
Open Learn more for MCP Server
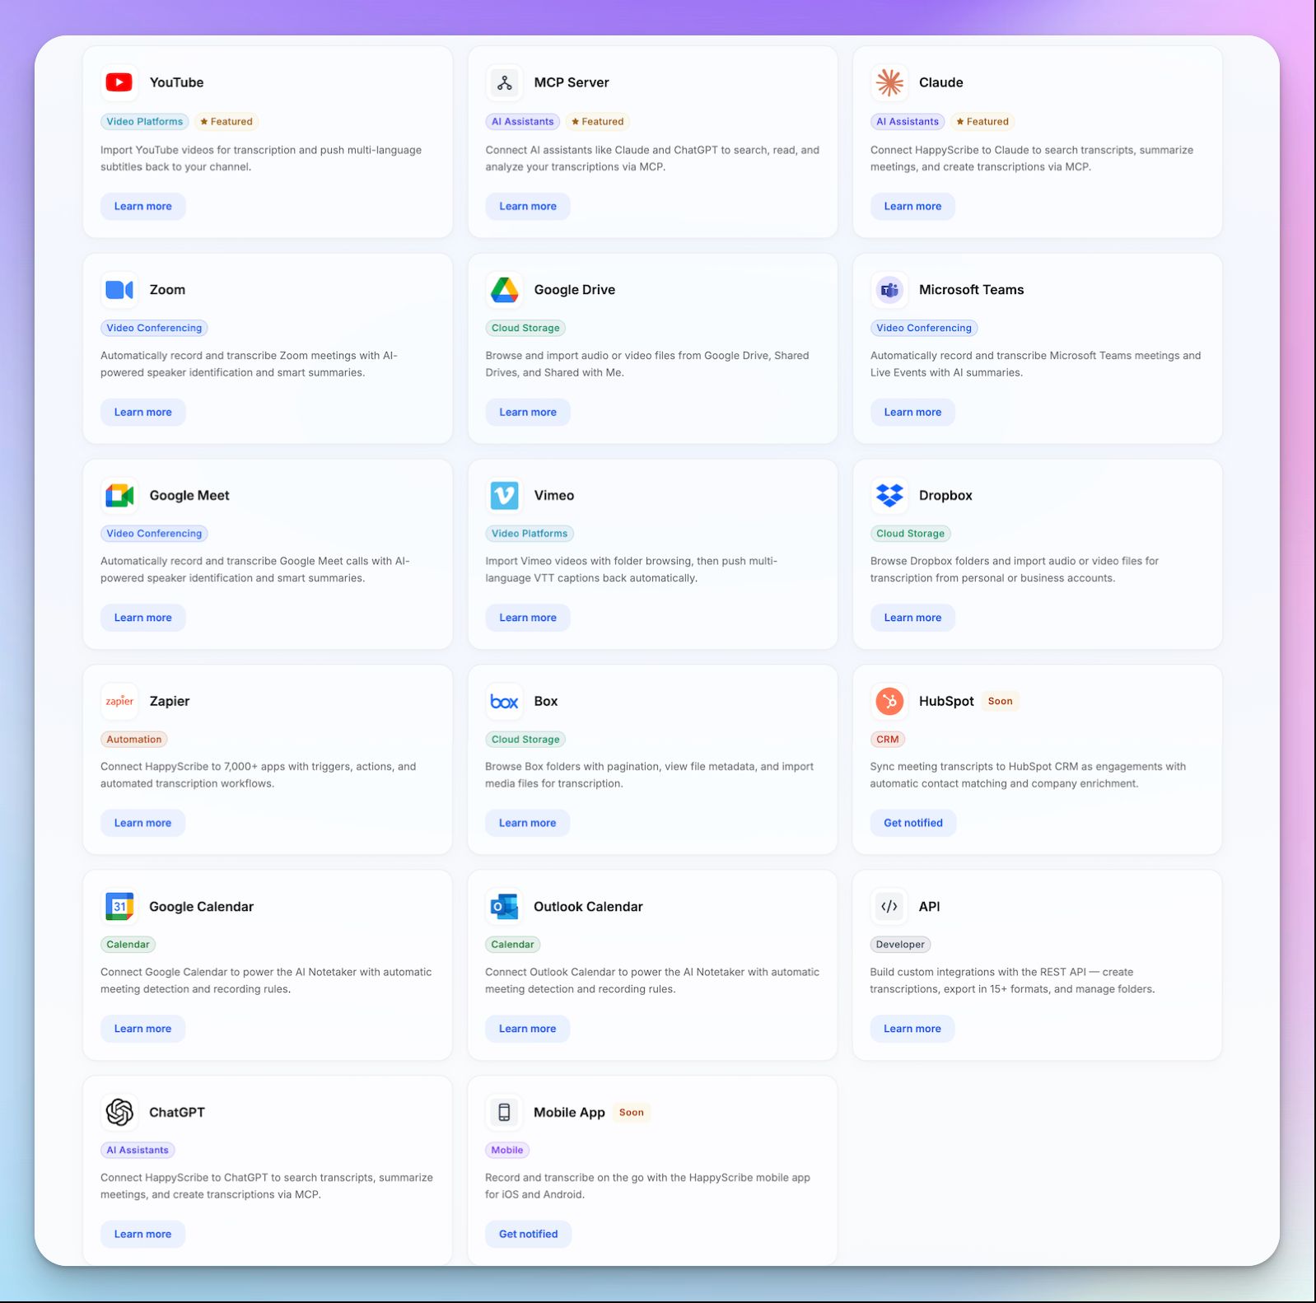(528, 206)
